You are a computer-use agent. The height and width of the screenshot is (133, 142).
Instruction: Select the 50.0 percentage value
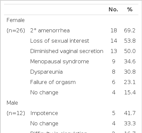coord(130,51)
